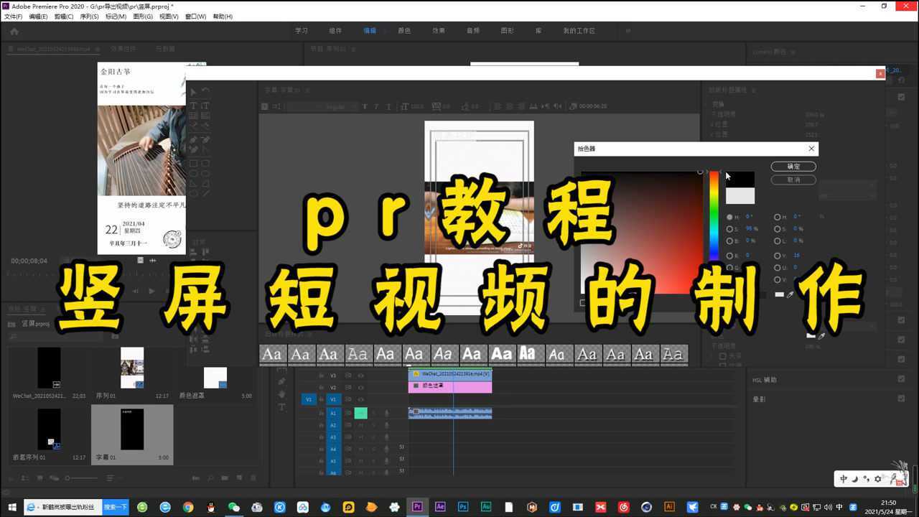This screenshot has height=517, width=919.
Task: Open the 文件(F) menu
Action: [13, 17]
